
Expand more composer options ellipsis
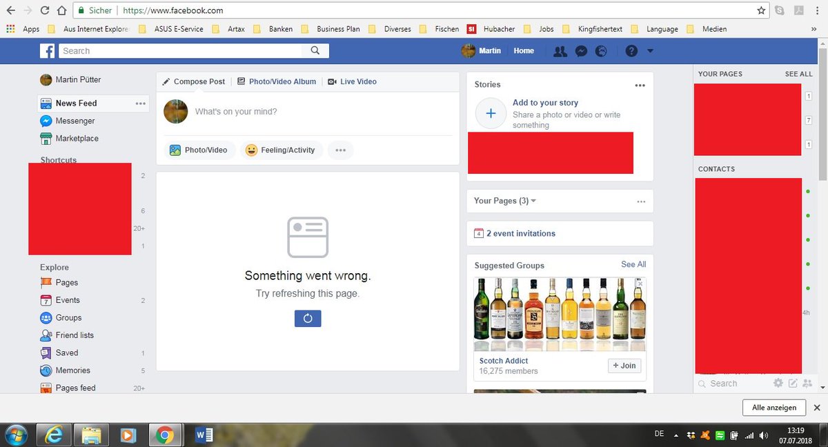click(x=340, y=150)
